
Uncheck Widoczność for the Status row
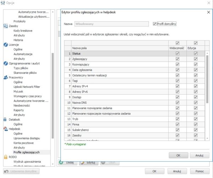(x=177, y=53)
